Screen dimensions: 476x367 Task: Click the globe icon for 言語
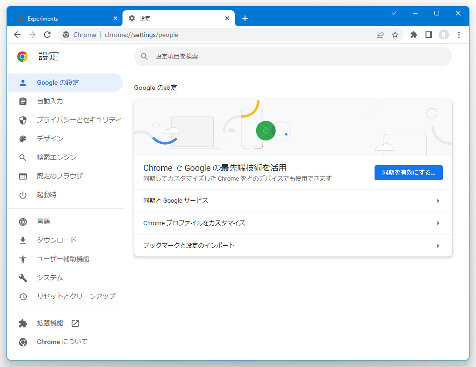(x=23, y=222)
